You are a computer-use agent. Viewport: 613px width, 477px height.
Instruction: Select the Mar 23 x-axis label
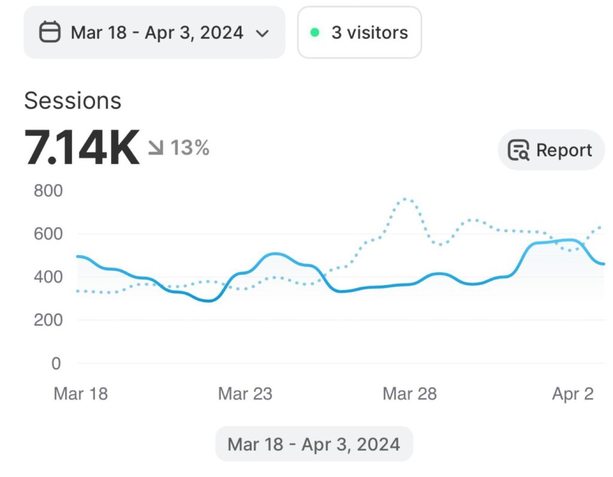(245, 393)
